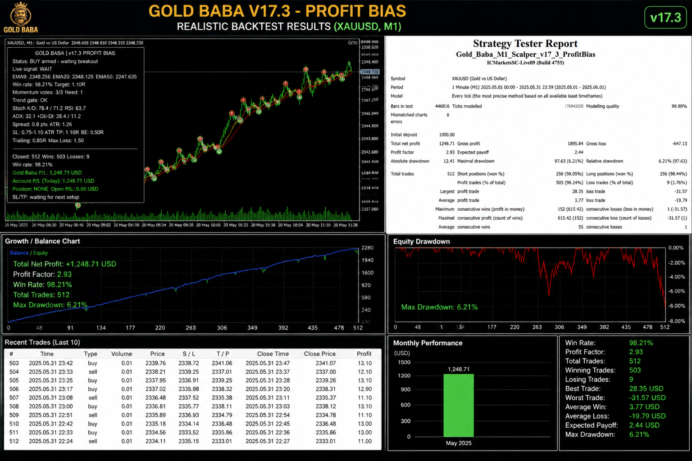692x461 pixels.
Task: Select trade row number 512
Action: (193, 441)
